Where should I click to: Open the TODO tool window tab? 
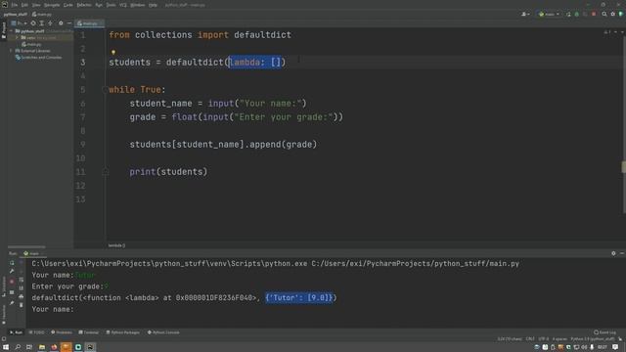(37, 332)
